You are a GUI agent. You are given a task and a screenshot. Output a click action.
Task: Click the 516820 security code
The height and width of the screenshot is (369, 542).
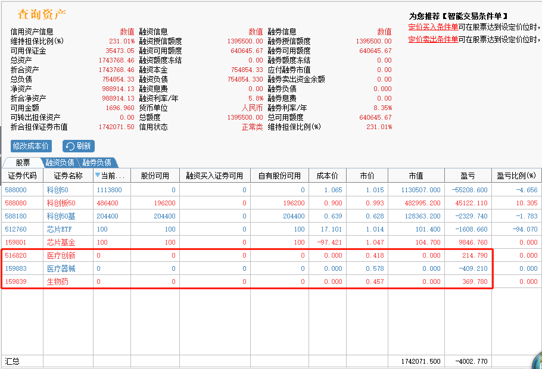click(x=15, y=256)
